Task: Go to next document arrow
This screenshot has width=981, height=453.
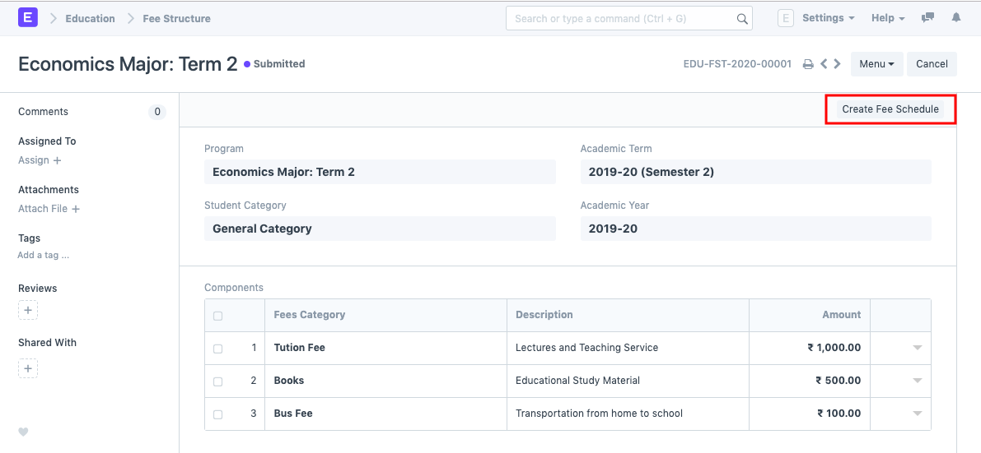Action: point(837,64)
